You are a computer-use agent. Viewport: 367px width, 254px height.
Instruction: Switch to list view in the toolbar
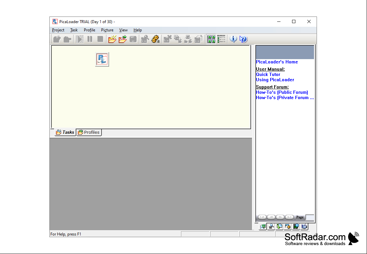221,39
